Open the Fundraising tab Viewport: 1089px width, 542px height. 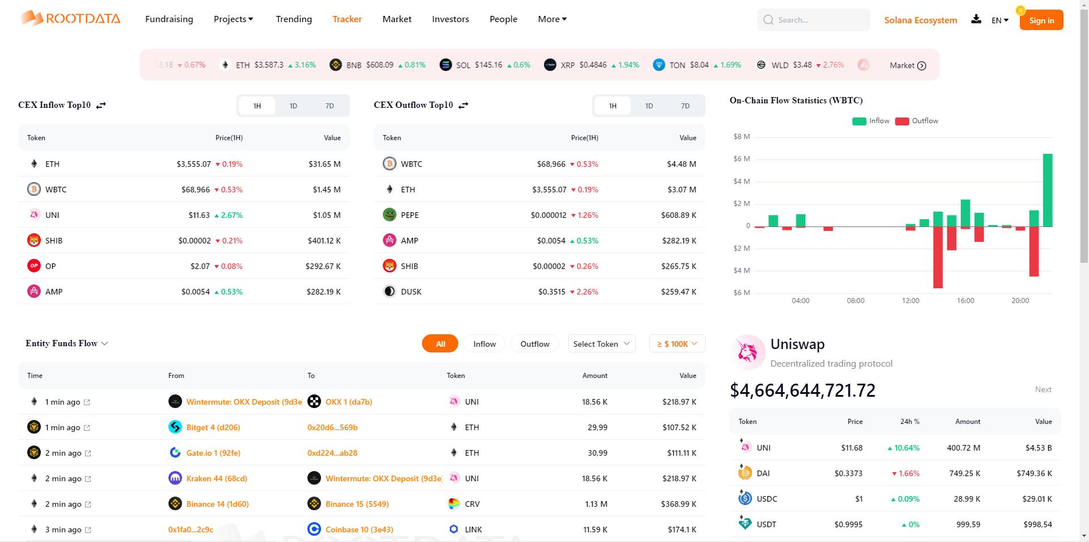pyautogui.click(x=169, y=19)
